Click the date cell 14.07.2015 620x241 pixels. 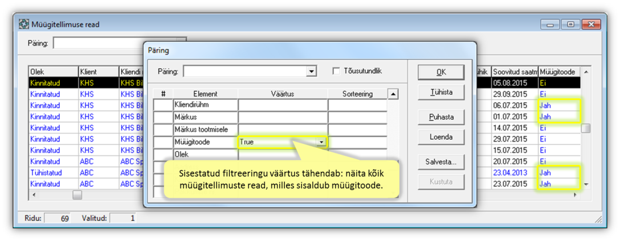(x=515, y=128)
